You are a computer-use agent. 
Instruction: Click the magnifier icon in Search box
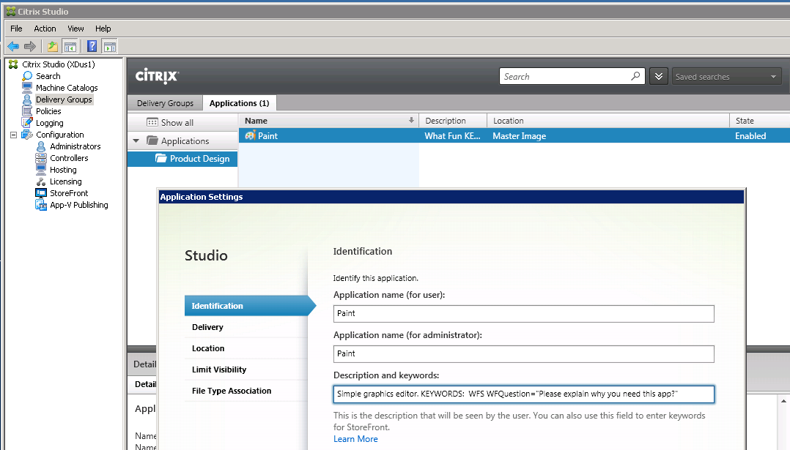635,76
